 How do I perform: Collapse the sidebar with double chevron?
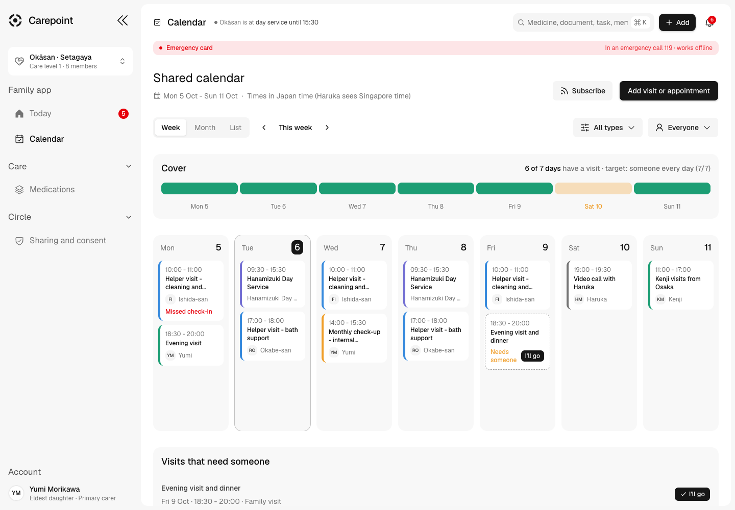(x=122, y=20)
